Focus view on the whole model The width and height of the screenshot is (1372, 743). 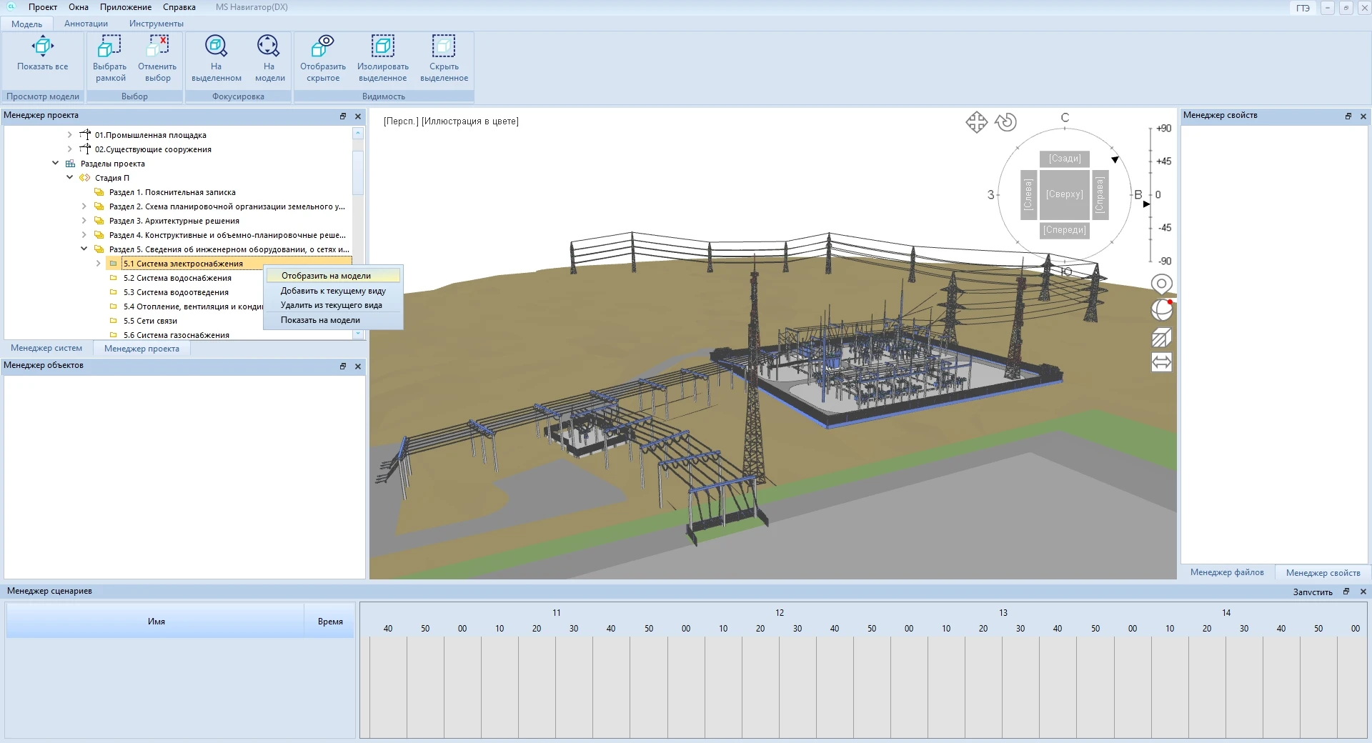point(269,47)
